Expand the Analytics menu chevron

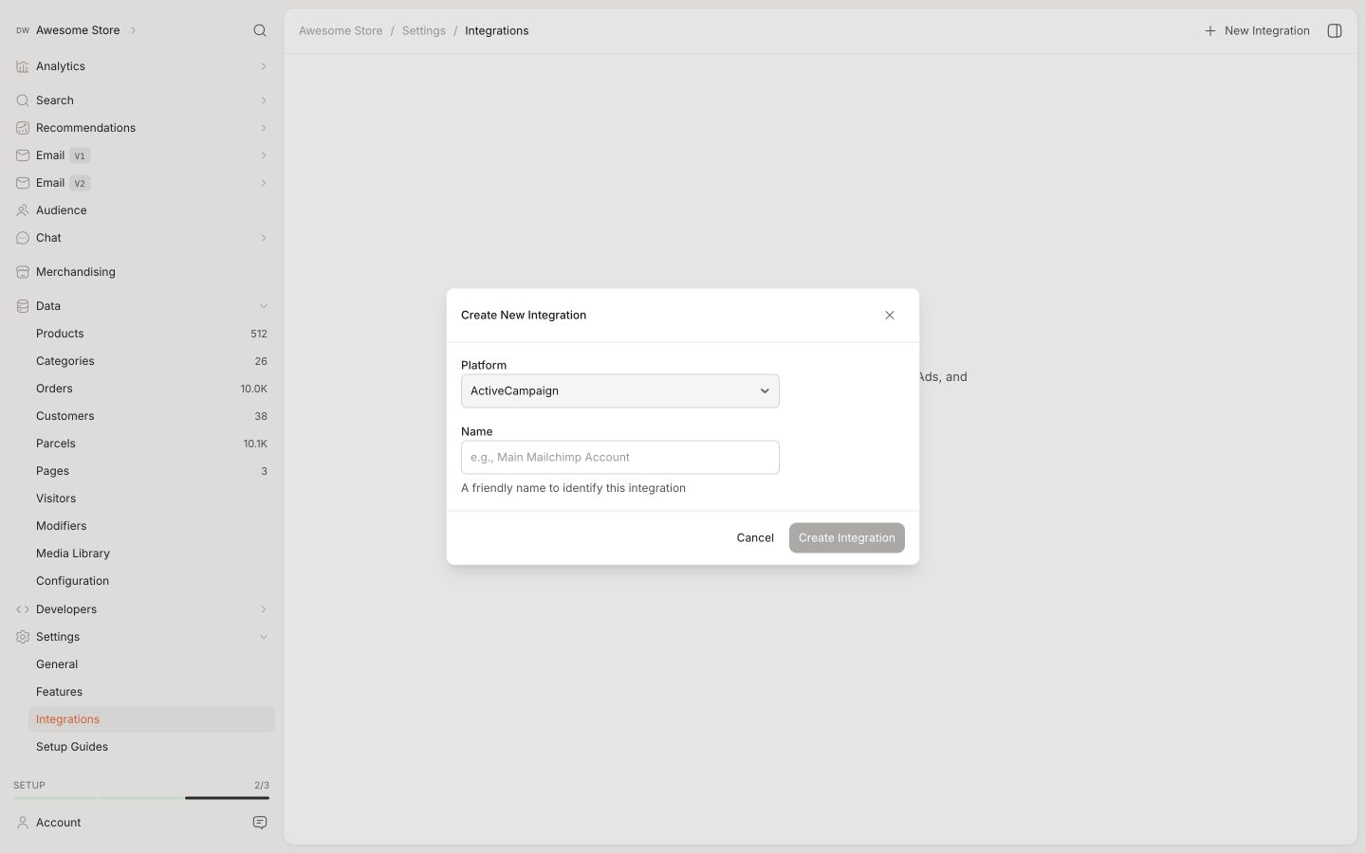(264, 66)
